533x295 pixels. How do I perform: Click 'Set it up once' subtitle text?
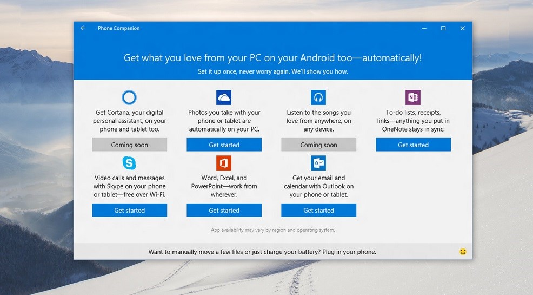pos(272,71)
